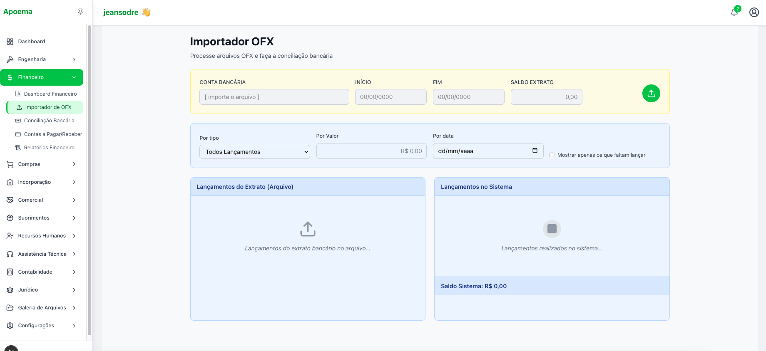The width and height of the screenshot is (766, 351).
Task: Collapse the Financeiro menu section
Action: (x=42, y=77)
